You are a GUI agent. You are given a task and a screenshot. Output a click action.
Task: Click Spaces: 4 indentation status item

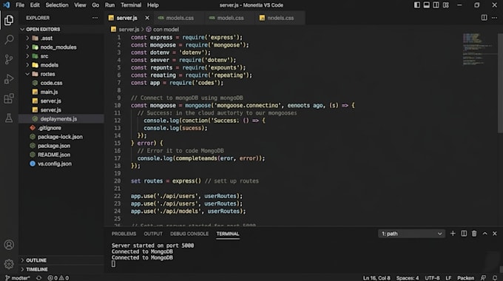(x=408, y=278)
